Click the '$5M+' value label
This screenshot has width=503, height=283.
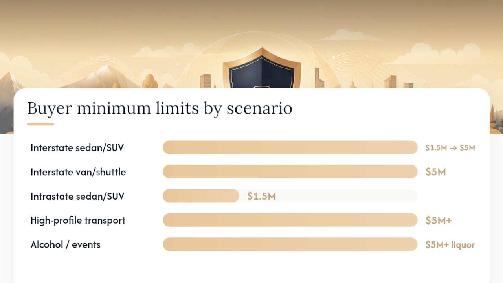point(439,221)
